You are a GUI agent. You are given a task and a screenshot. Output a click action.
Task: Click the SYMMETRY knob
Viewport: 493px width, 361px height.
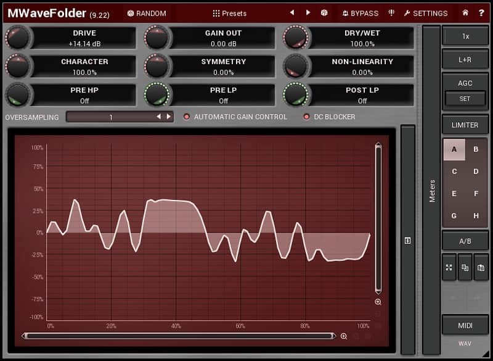(x=157, y=66)
